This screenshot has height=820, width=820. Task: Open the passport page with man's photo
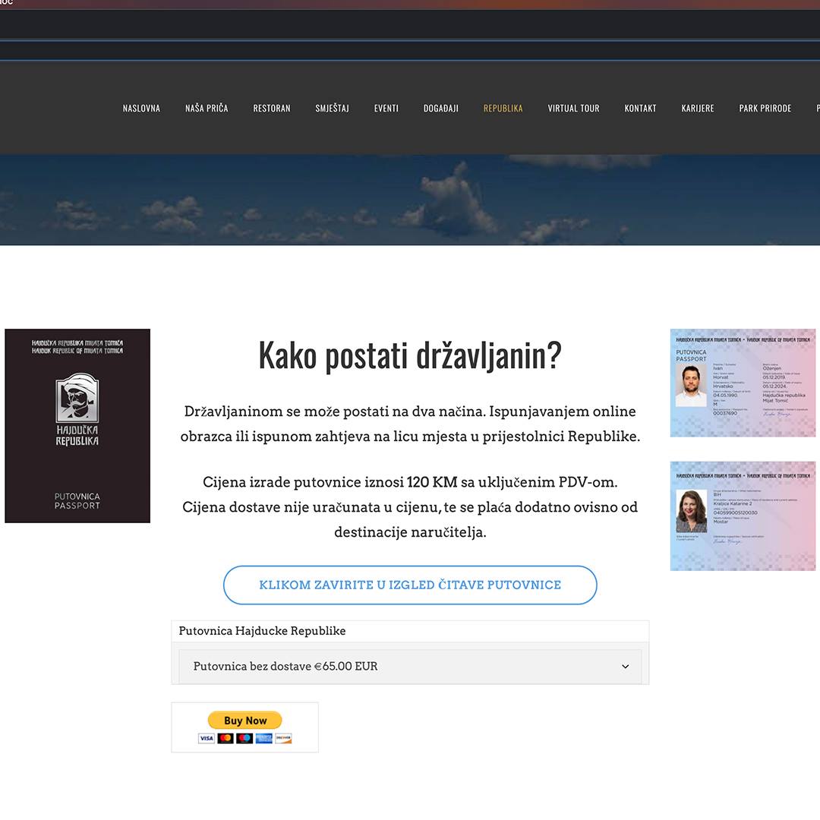pyautogui.click(x=743, y=383)
